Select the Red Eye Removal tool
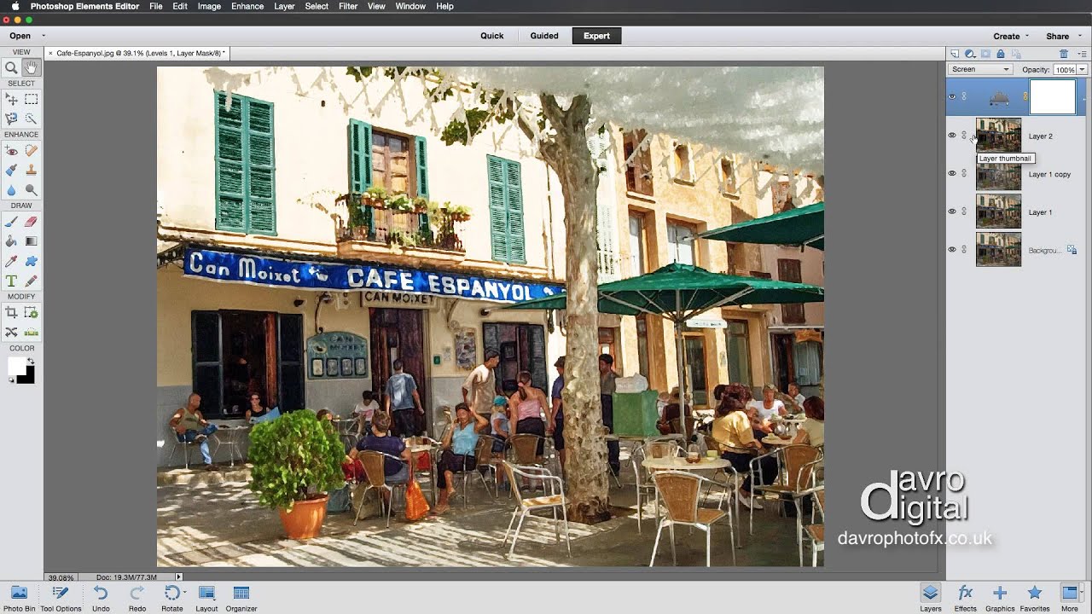The height and width of the screenshot is (614, 1092). [12, 151]
